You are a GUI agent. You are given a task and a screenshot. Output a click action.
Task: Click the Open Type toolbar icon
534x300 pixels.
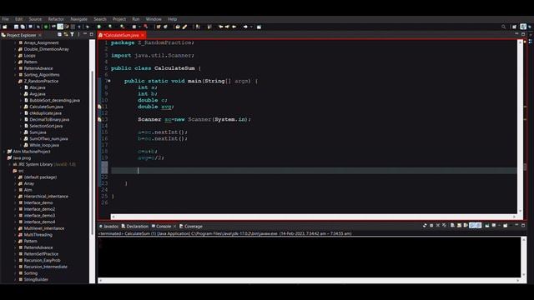click(178, 27)
